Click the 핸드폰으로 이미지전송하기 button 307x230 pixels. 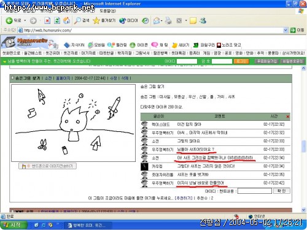pos(47,166)
